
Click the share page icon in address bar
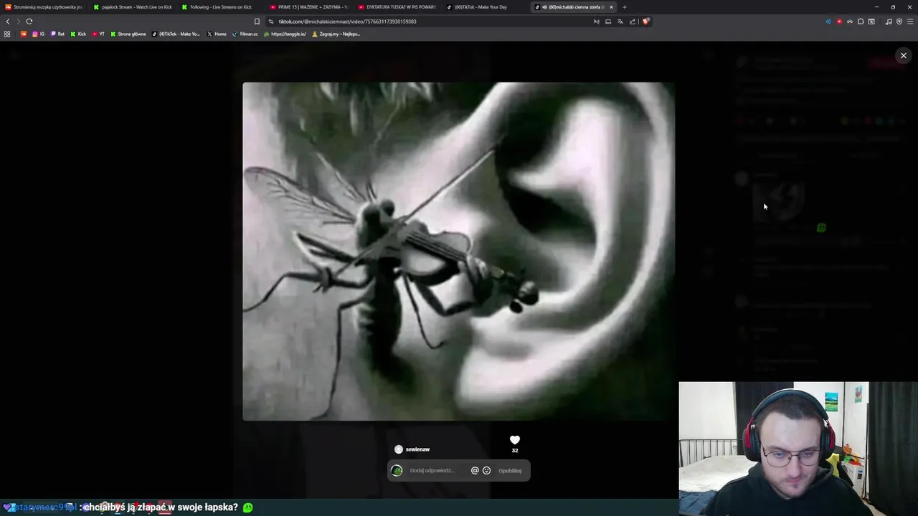click(x=633, y=21)
